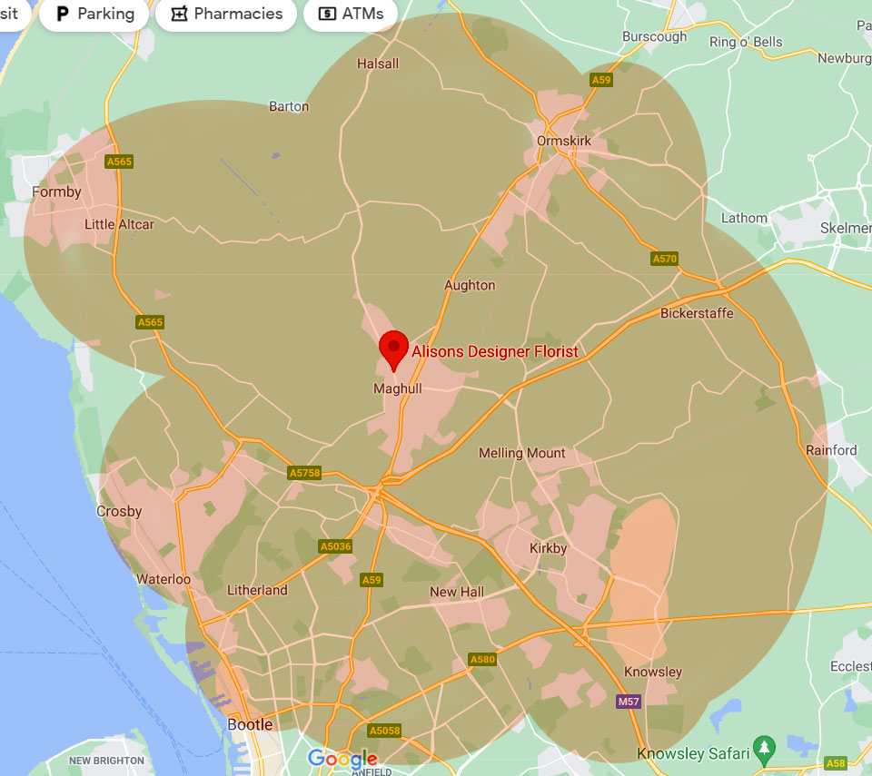Click the Litherland place label
This screenshot has height=776, width=872.
[x=257, y=590]
